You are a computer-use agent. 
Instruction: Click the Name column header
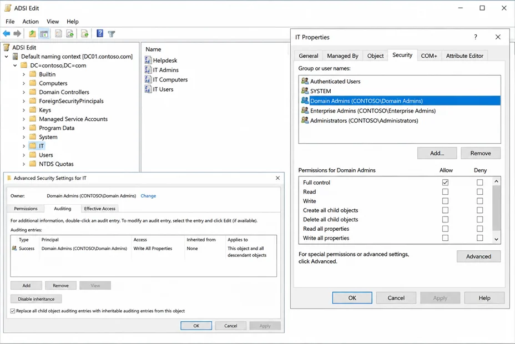[153, 49]
